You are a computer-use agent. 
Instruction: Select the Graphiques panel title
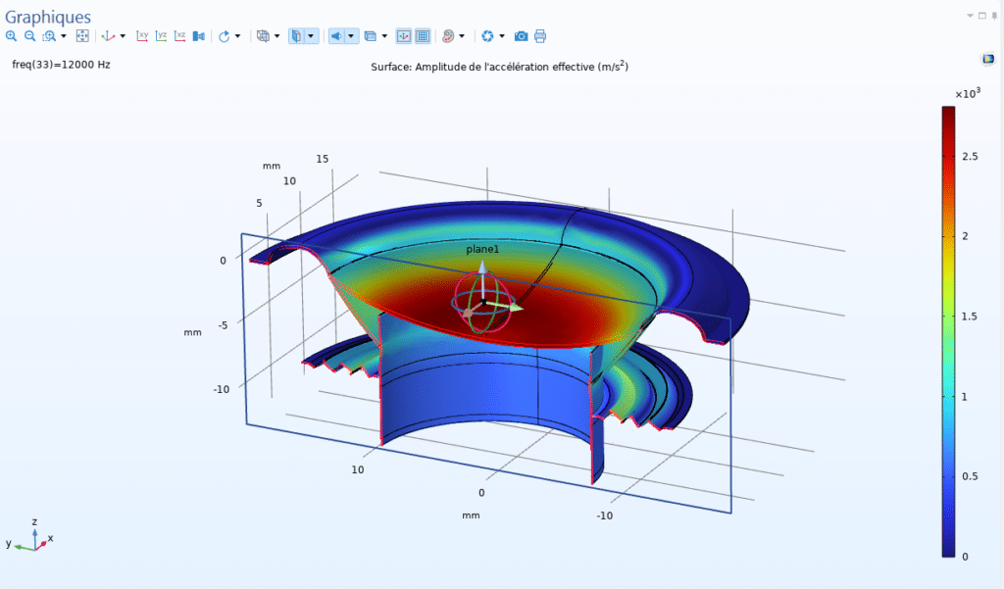pos(48,17)
